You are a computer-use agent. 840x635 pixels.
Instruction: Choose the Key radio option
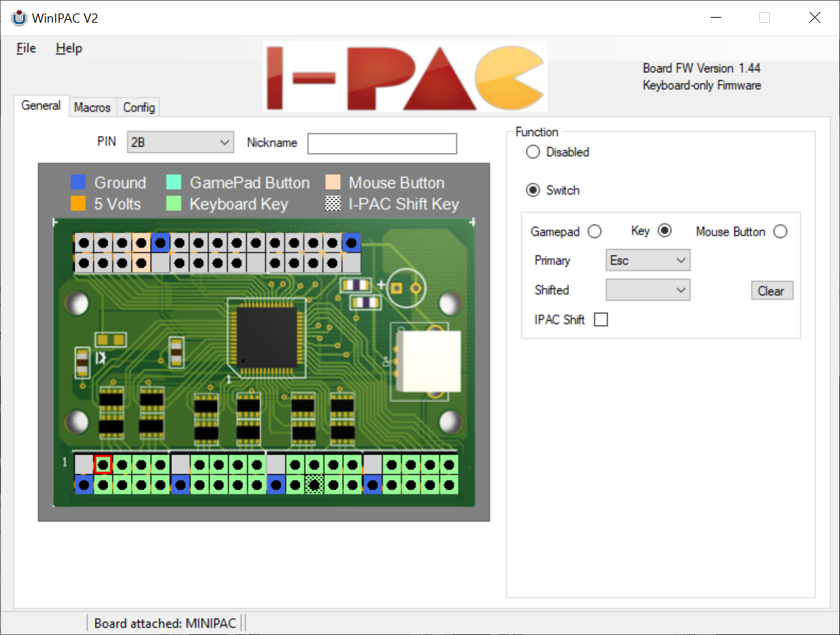[664, 231]
